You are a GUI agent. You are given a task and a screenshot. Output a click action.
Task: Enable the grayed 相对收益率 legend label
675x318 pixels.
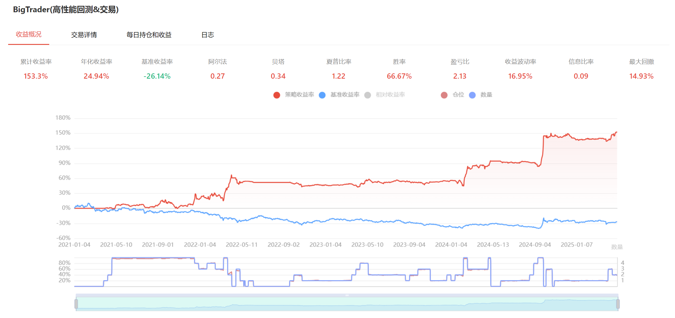click(x=390, y=95)
